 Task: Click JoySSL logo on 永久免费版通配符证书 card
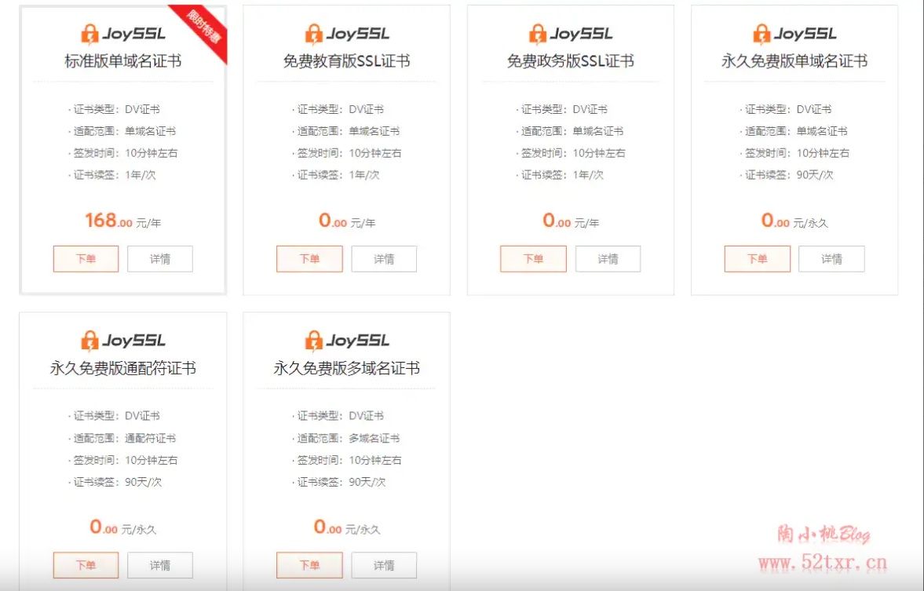point(123,341)
